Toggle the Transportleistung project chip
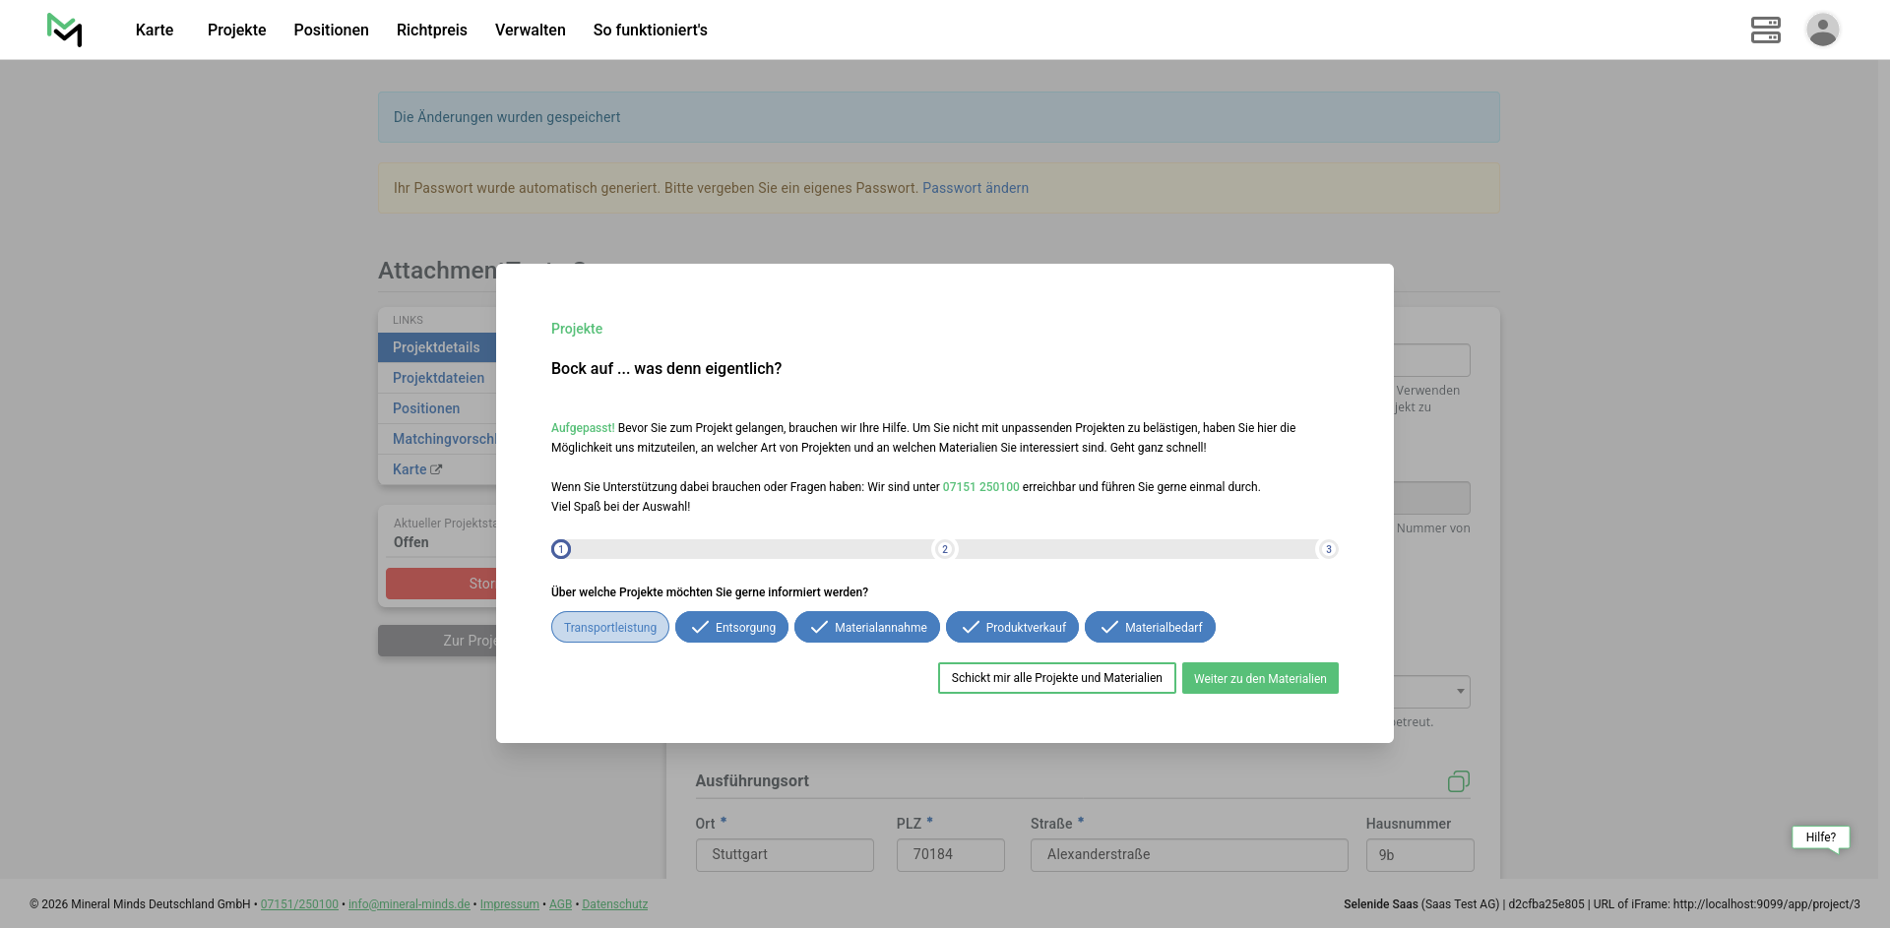Screen dimensions: 1890x928 (x=609, y=628)
